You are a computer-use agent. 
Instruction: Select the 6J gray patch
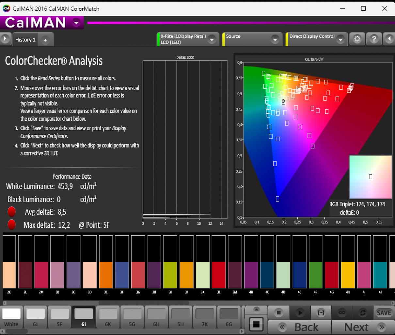point(36,317)
